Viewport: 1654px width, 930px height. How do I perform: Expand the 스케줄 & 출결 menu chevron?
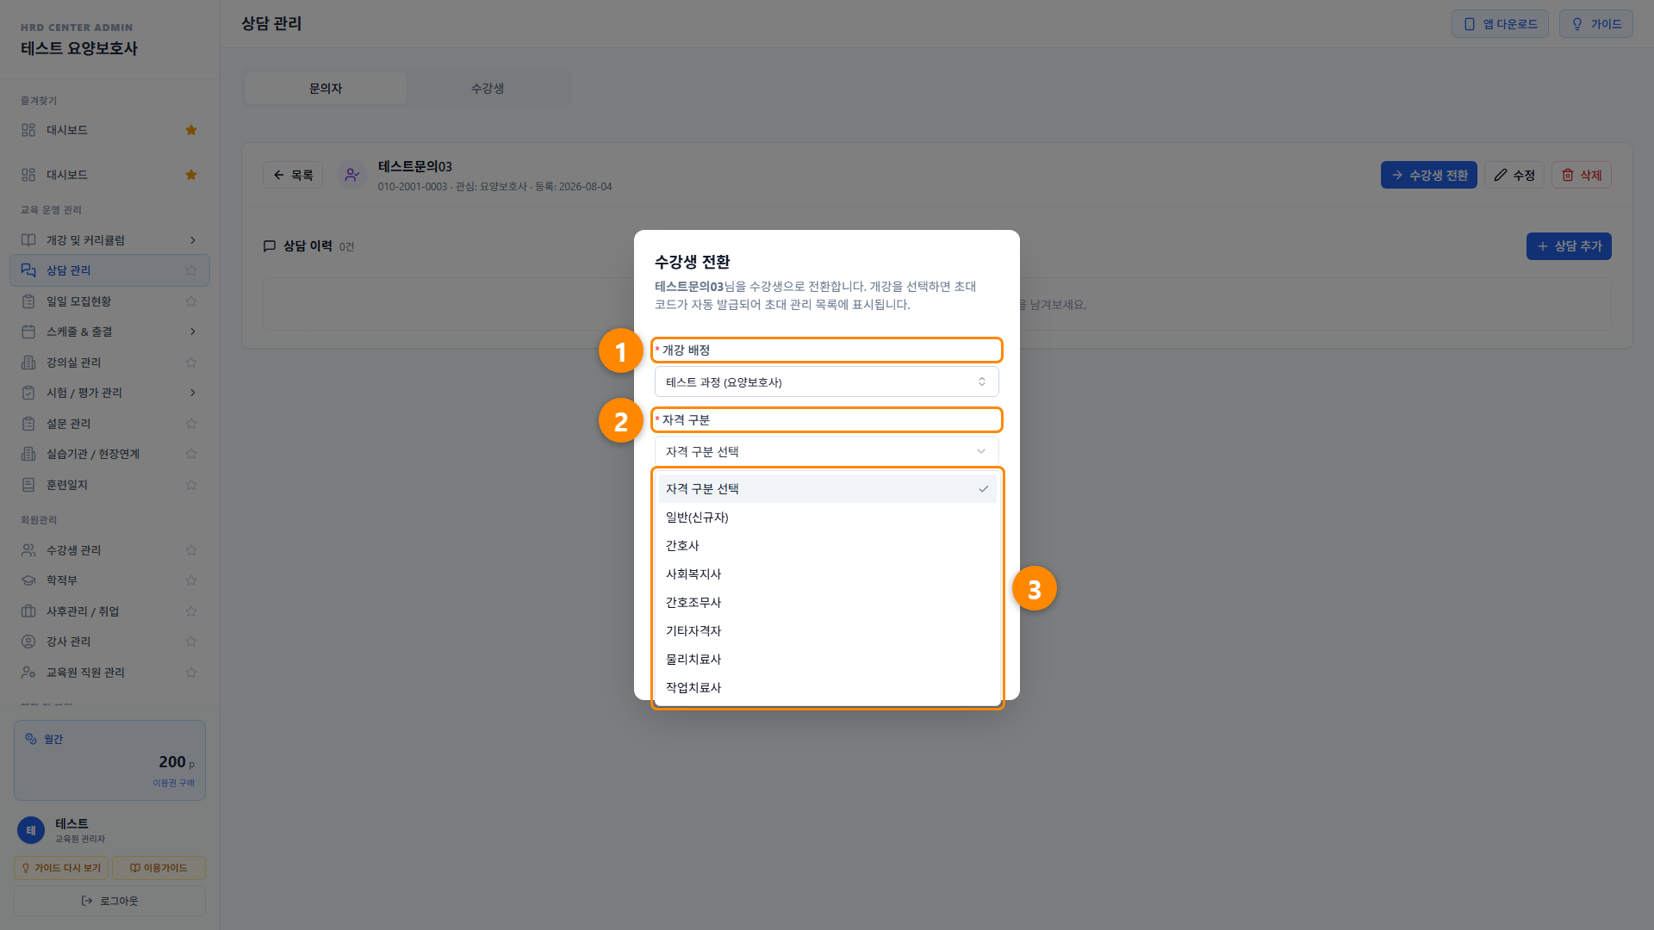click(x=193, y=332)
